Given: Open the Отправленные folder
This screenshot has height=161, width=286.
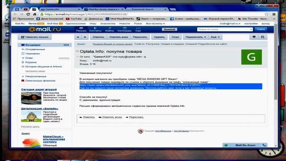Looking at the screenshot, I should [x=35, y=49].
